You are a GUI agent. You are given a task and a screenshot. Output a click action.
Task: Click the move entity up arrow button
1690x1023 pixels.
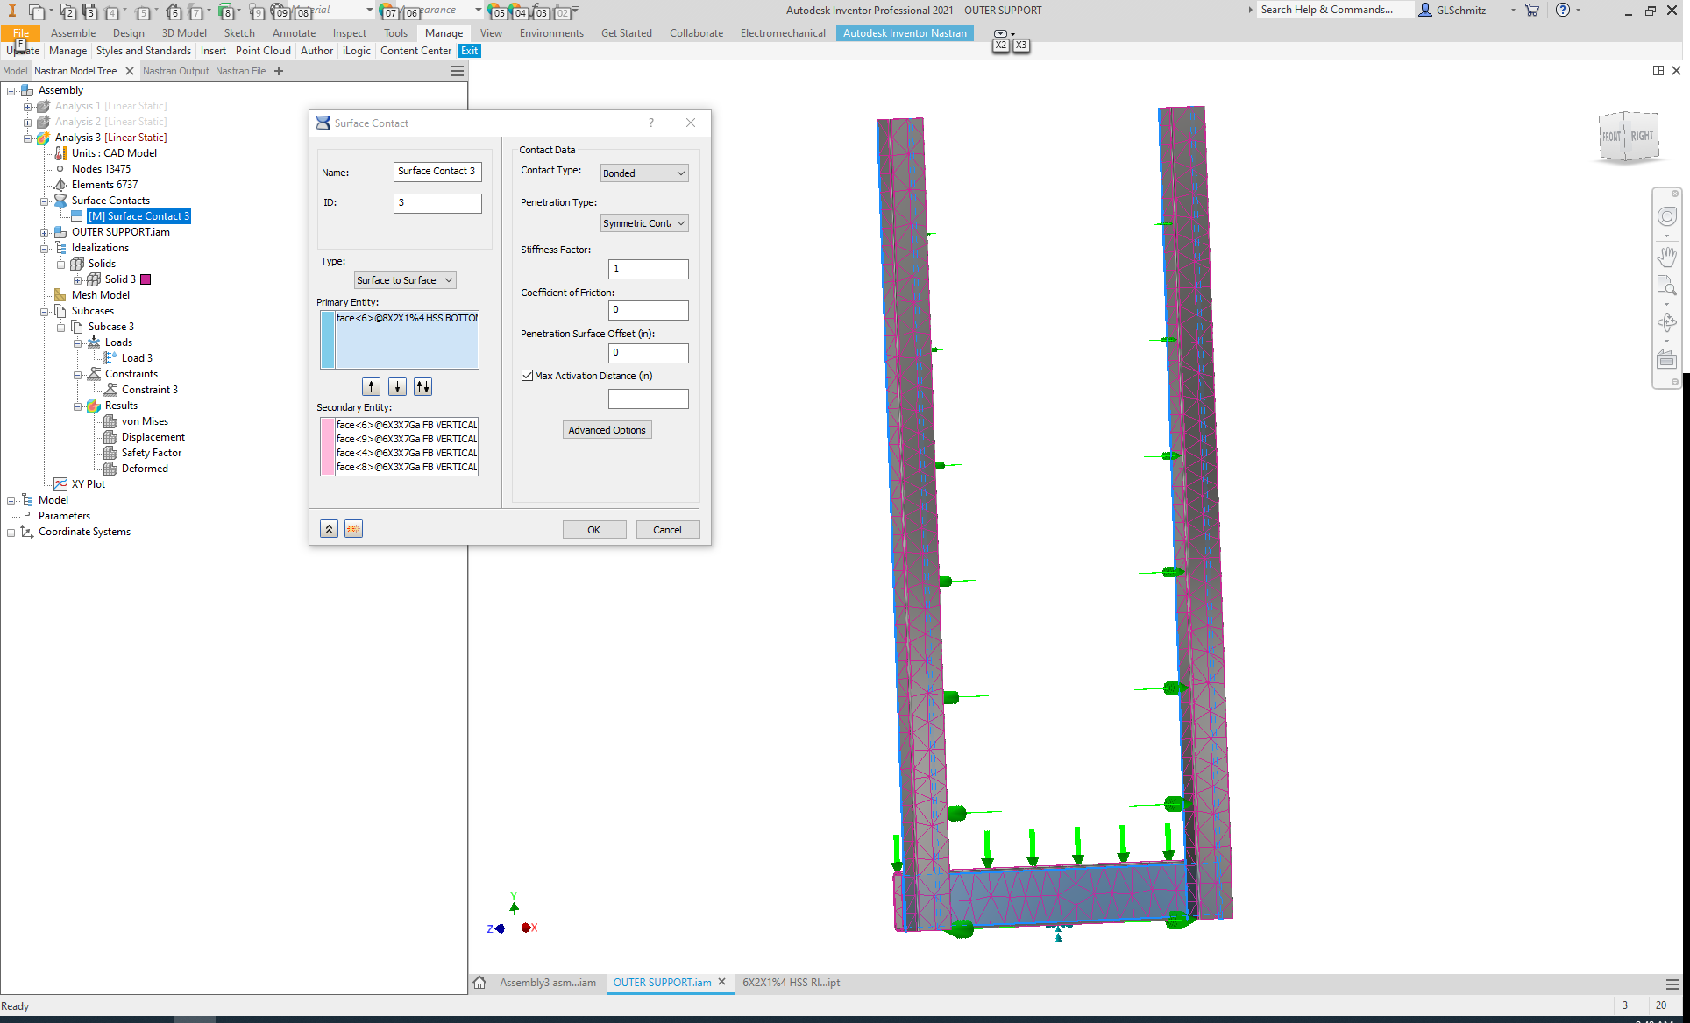click(372, 386)
